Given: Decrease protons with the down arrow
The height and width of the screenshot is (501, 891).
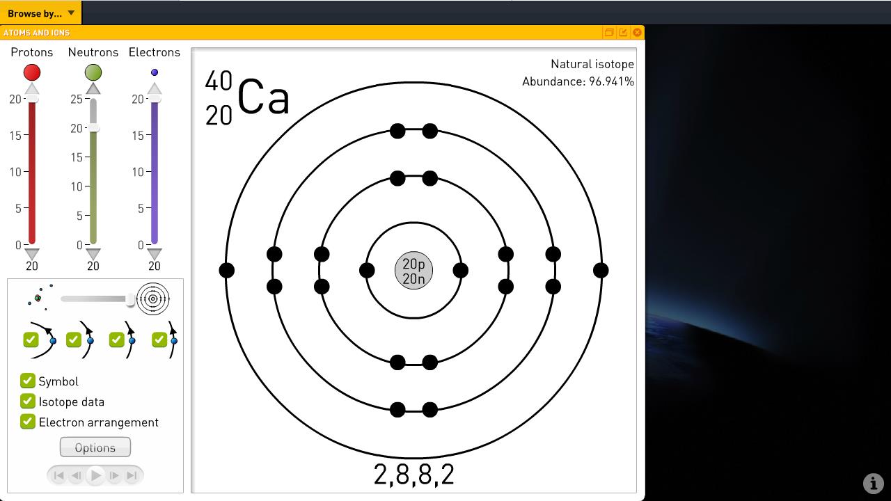Looking at the screenshot, I should (x=32, y=253).
